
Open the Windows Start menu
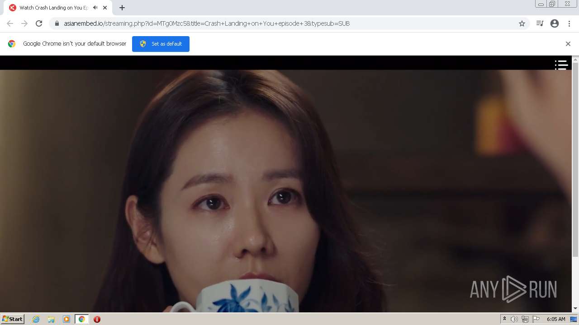point(12,319)
